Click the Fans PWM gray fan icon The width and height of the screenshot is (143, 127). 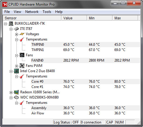(x=22, y=66)
